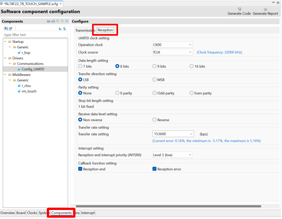282x219 pixels.
Task: Open the Clocks tab at the bottom
Action: pos(32,213)
